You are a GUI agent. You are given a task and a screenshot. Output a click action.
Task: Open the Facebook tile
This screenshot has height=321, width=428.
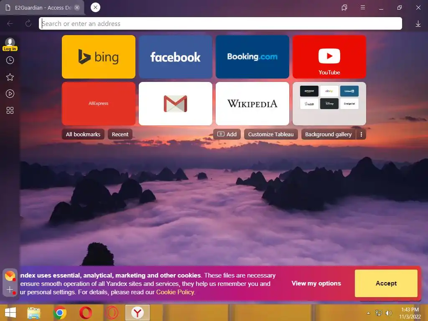coord(176,57)
